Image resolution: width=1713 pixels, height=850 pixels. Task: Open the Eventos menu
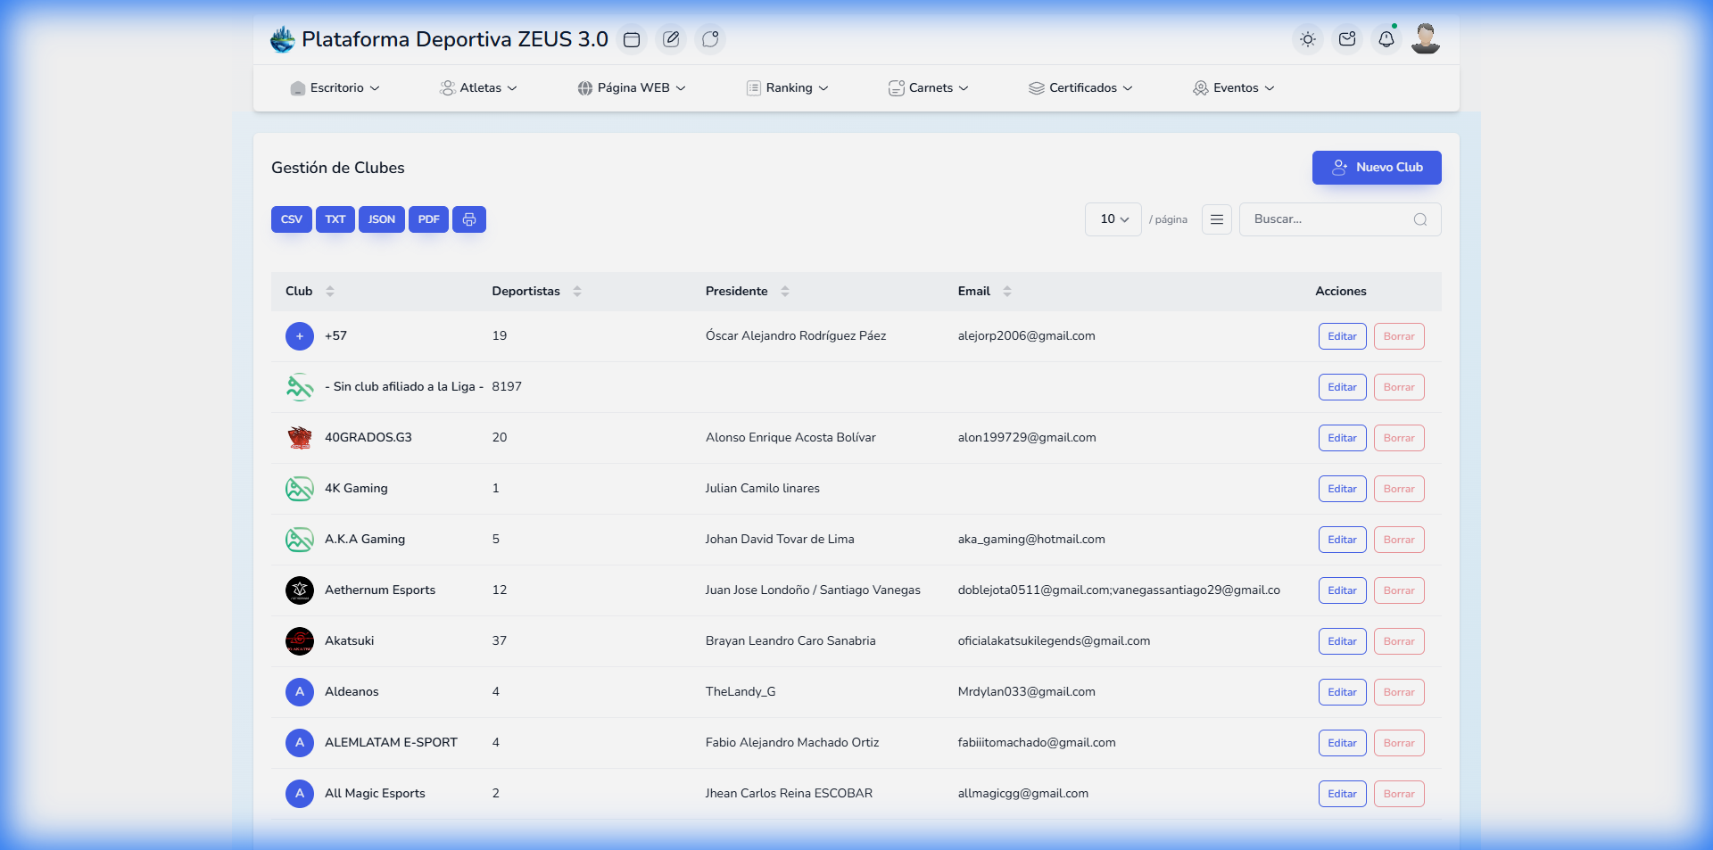click(x=1234, y=88)
